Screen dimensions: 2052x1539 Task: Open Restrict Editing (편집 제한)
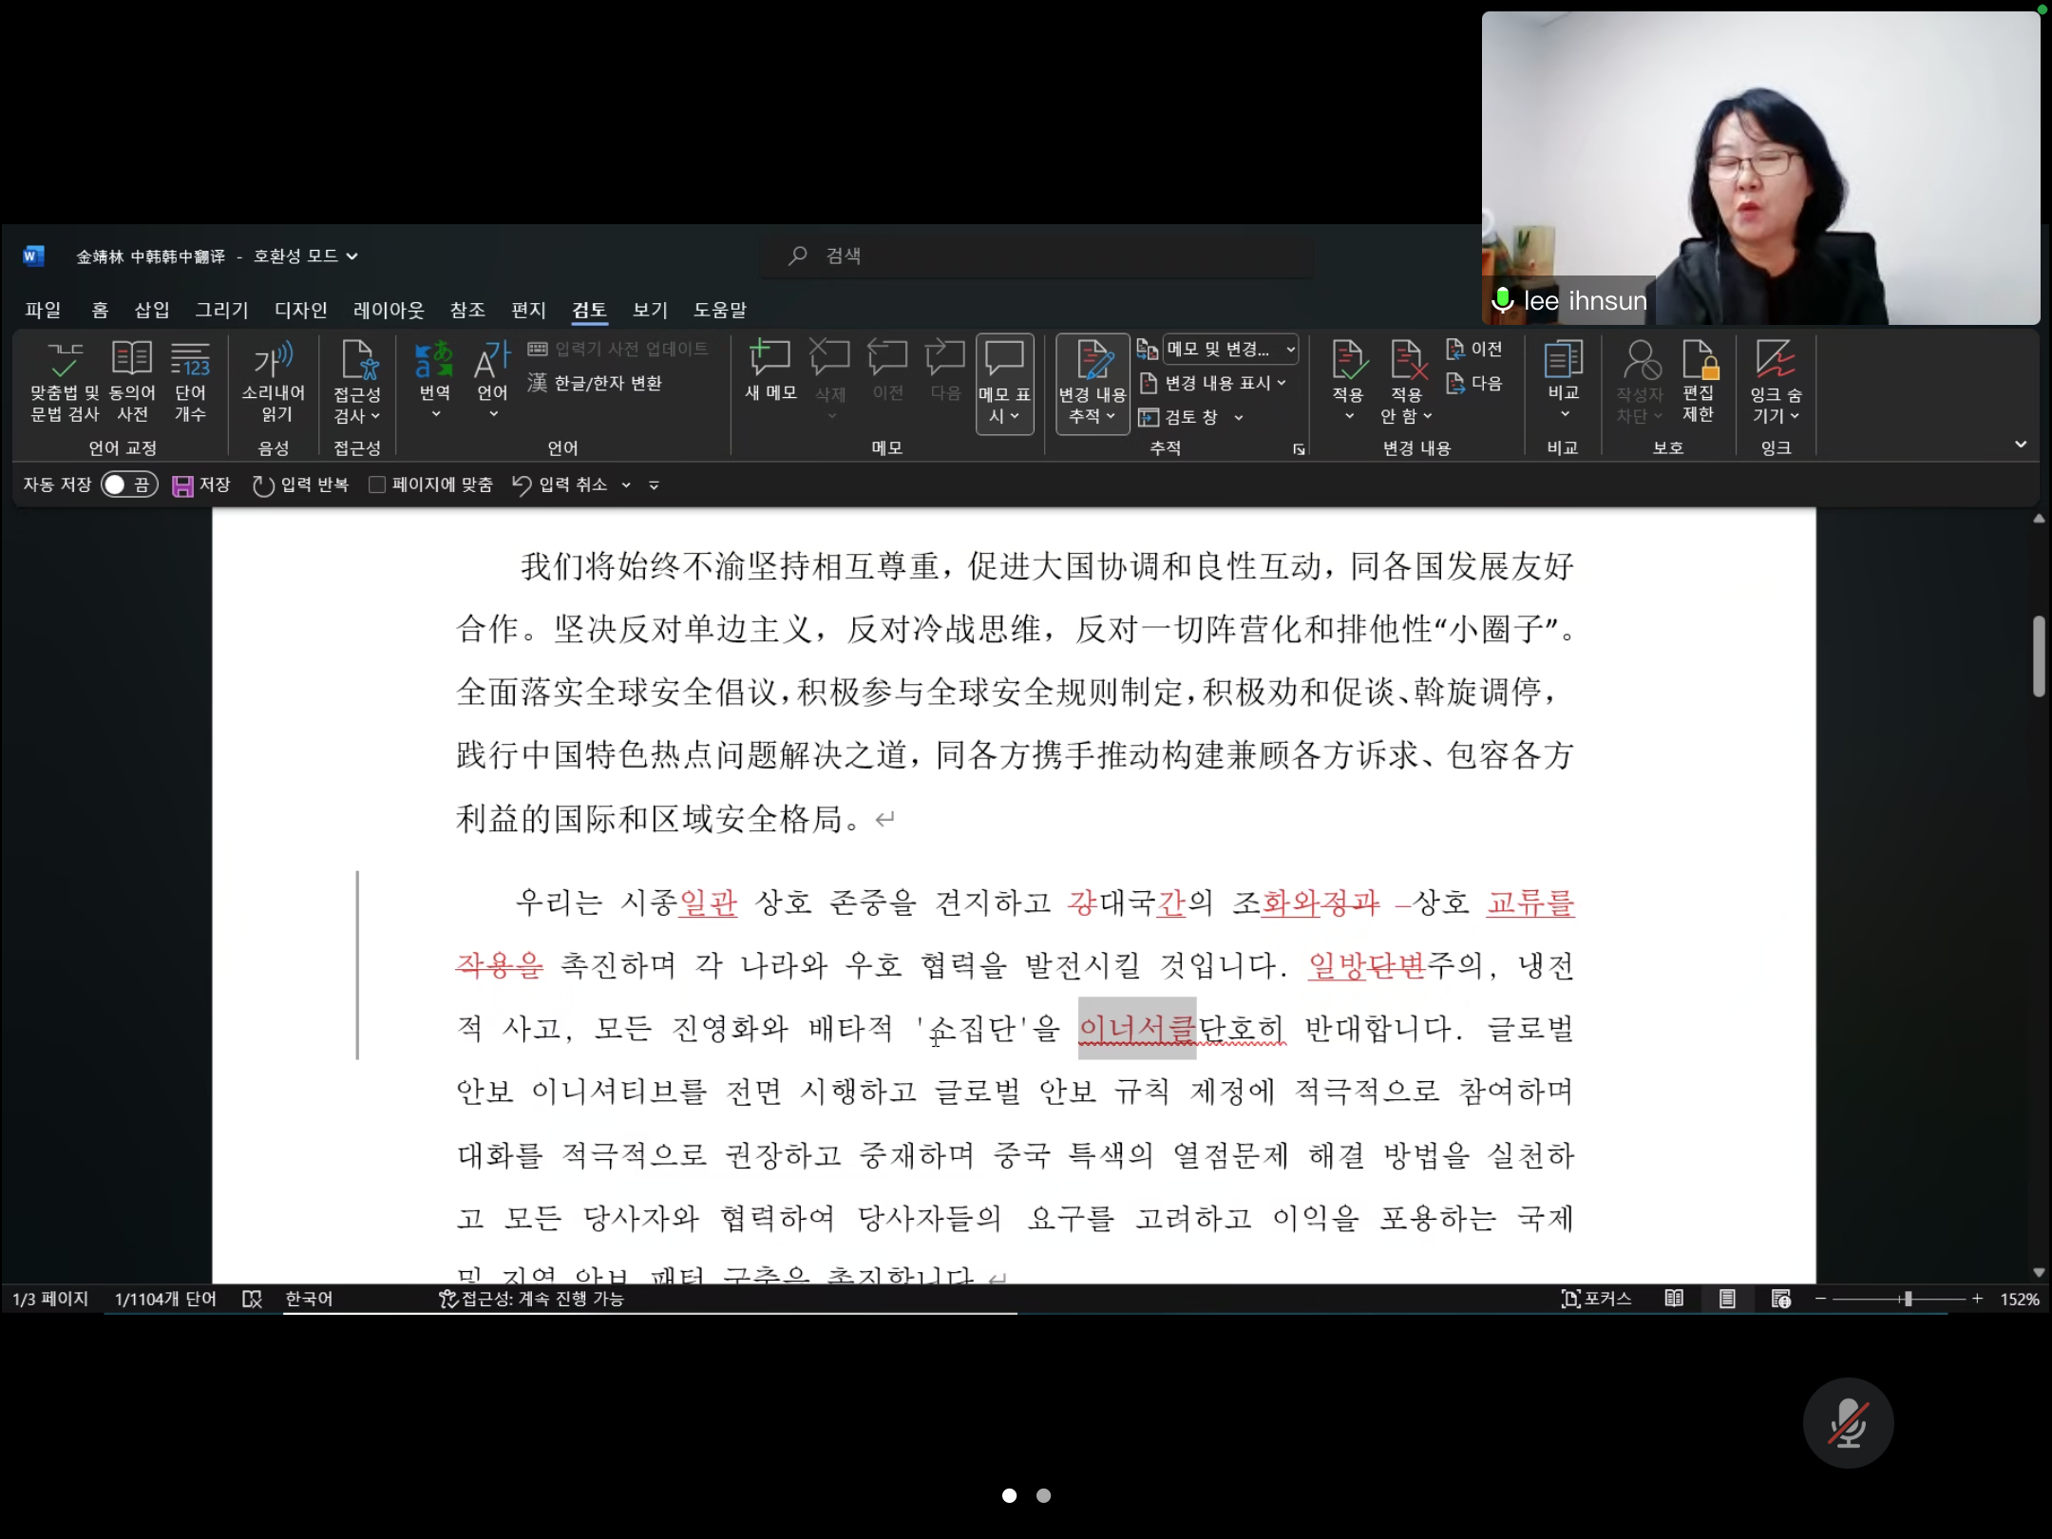[x=1699, y=361]
